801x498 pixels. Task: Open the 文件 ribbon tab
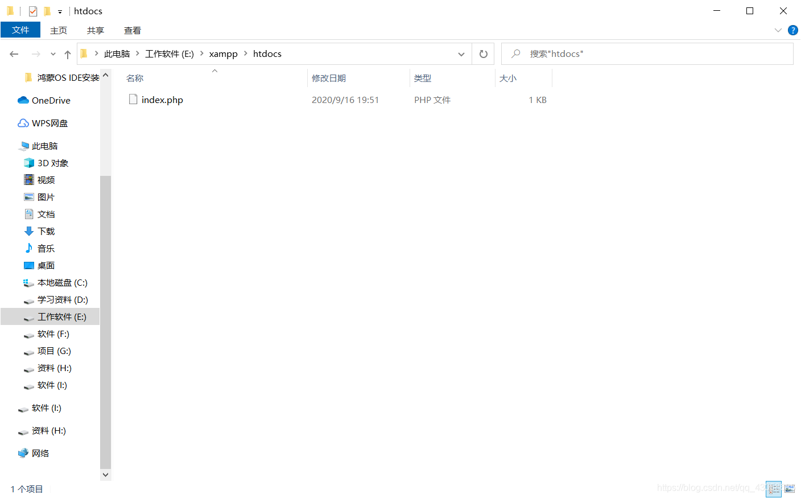pos(20,30)
